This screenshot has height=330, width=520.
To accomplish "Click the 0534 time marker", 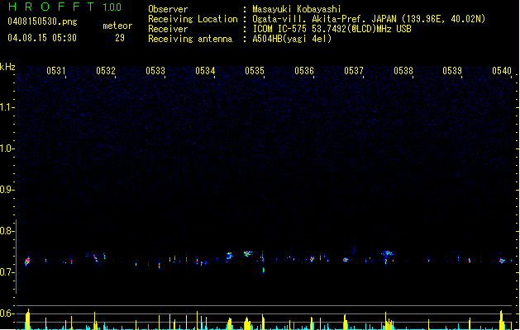I will [205, 71].
